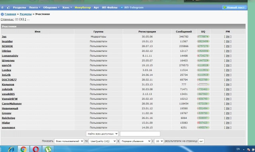The image size is (255, 152).
Task: Click registration date 30.05.06
Action: point(147,36)
